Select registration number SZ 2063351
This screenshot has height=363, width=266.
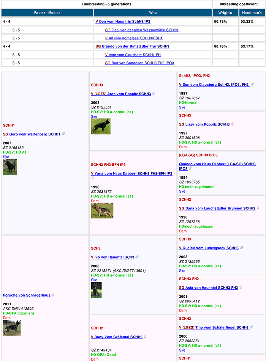[190, 341]
